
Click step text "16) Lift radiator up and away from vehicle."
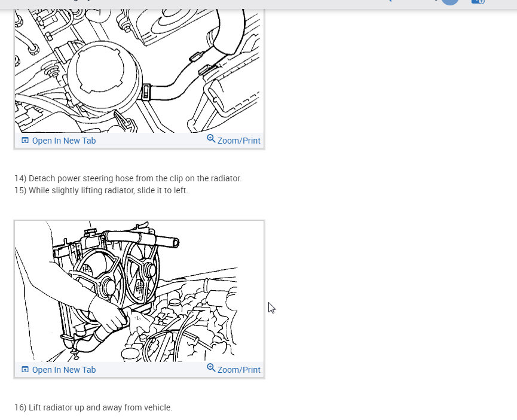click(x=93, y=407)
